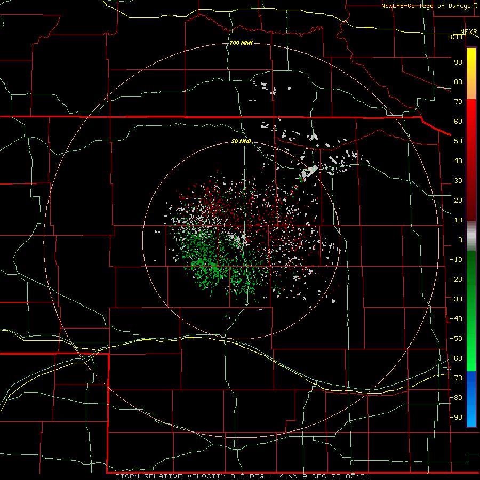Select the positive 10 knot scale label
Screen dimensions: 480x480
tap(458, 220)
